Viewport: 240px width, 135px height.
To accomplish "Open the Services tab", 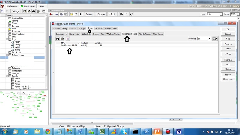I will click(x=73, y=28).
